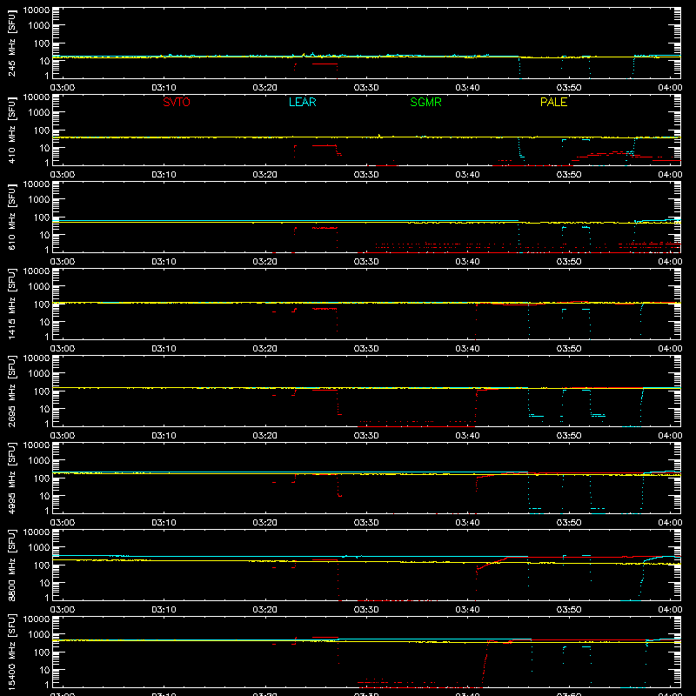Select the 8800 MHz [SFU] axis title
The image size is (696, 696).
[12, 565]
